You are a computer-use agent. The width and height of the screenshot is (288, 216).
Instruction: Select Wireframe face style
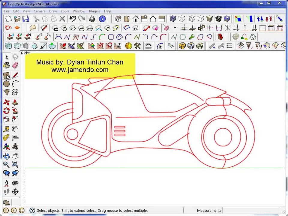click(x=192, y=19)
